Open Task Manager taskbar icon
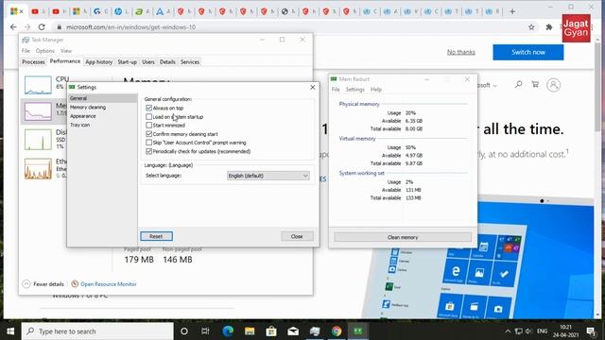The height and width of the screenshot is (340, 605). 315,331
